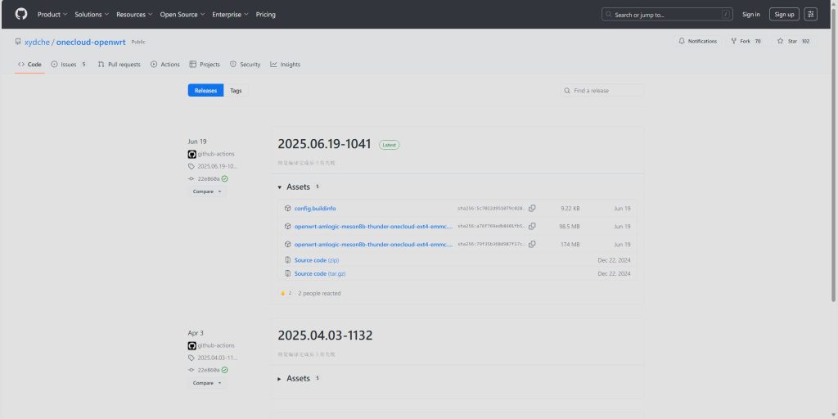This screenshot has height=419, width=838.
Task: Select the Releases button
Action: click(205, 90)
